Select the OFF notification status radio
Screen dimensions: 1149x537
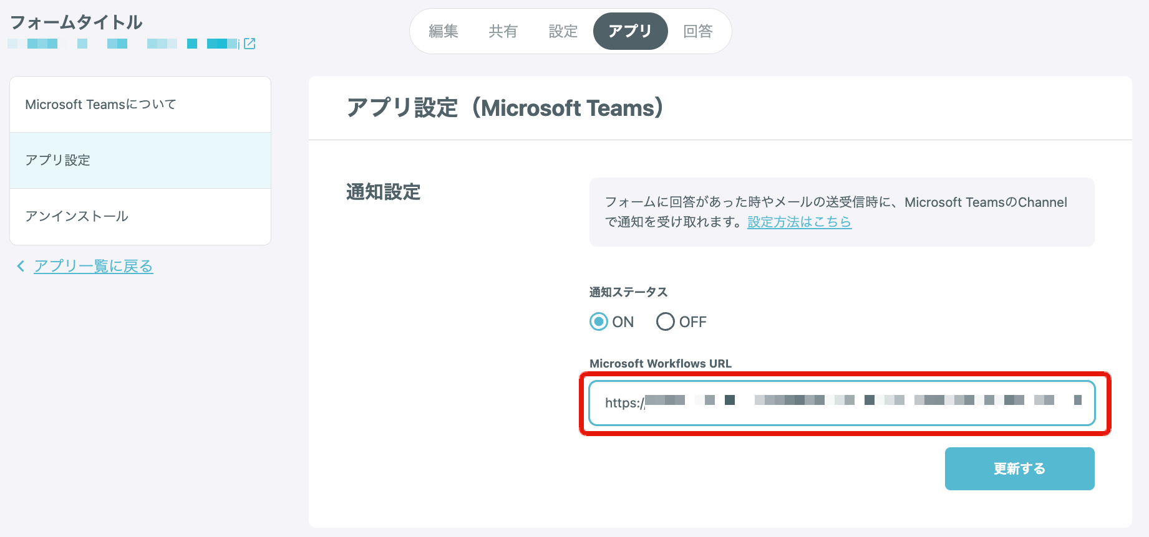coord(665,321)
